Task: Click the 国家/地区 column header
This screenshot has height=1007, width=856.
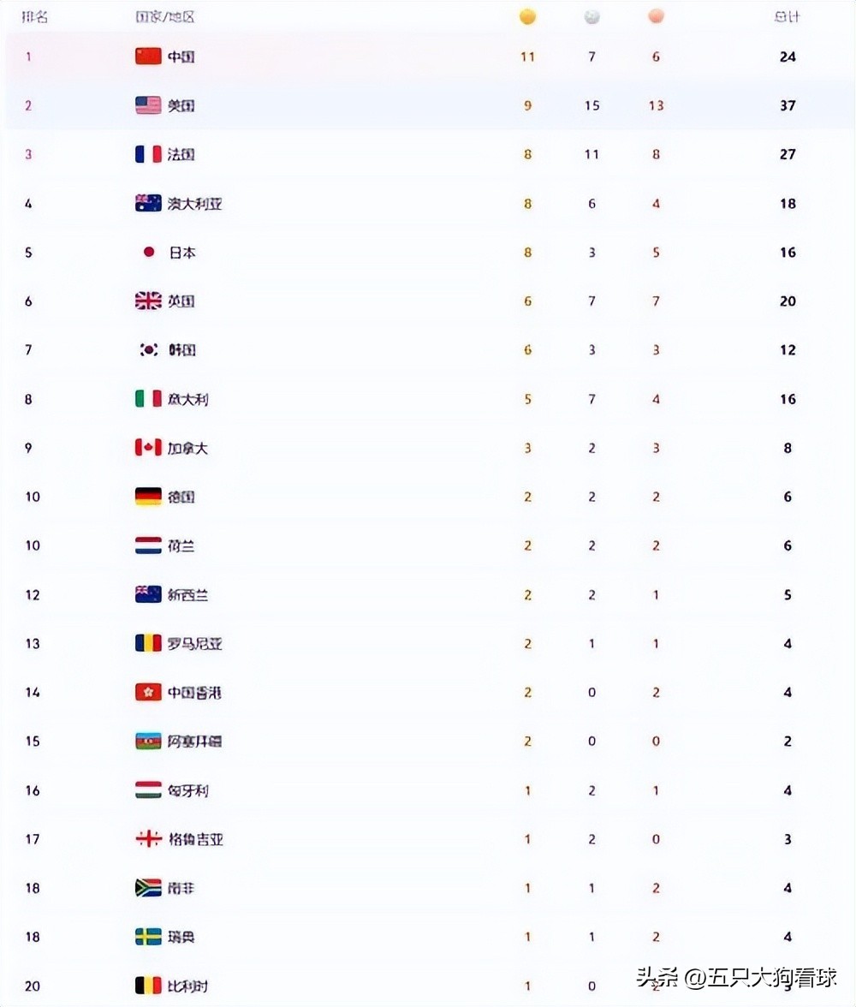Action: point(165,17)
